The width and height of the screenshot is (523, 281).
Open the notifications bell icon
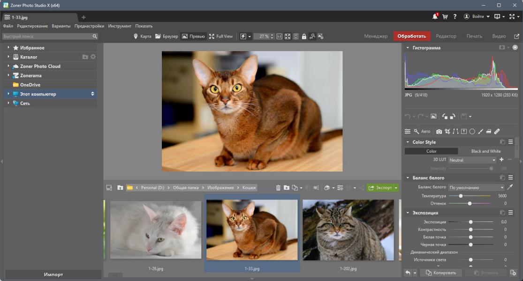pos(435,16)
